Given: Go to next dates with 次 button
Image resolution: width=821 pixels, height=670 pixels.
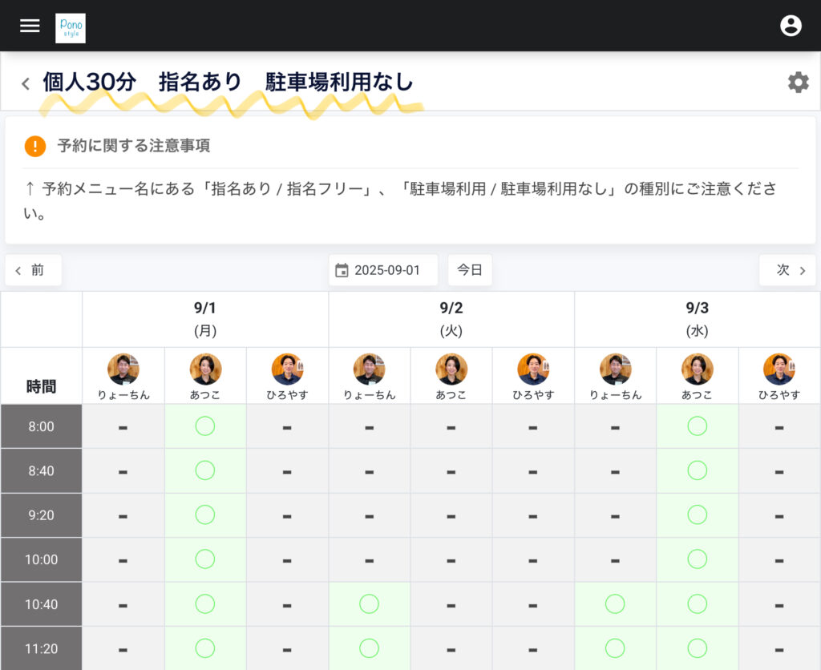Looking at the screenshot, I should pos(787,270).
